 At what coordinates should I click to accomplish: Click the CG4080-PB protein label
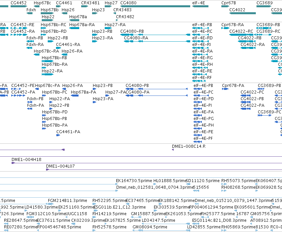pos(137,86)
